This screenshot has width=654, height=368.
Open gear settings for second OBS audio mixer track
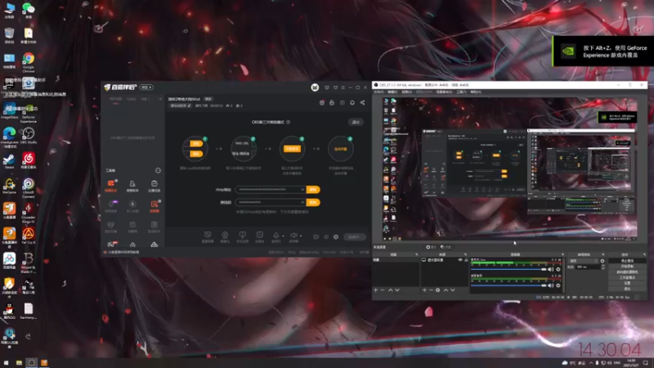click(x=558, y=285)
